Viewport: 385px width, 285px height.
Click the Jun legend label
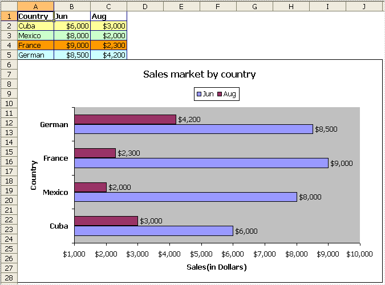pos(208,94)
